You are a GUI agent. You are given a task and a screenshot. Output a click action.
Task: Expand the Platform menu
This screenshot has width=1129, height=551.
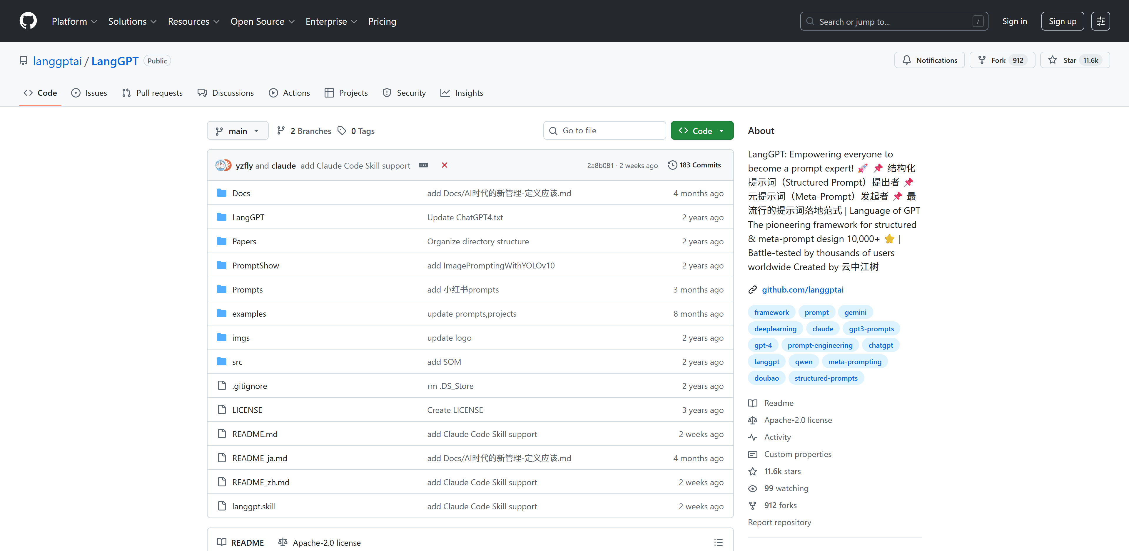[x=74, y=21]
